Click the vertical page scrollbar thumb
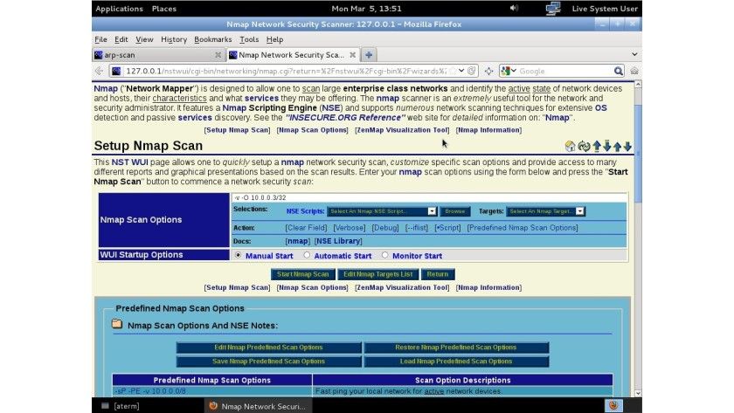 click(x=638, y=155)
